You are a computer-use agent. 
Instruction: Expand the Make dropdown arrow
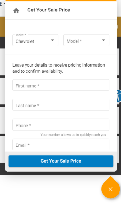click(x=53, y=40)
